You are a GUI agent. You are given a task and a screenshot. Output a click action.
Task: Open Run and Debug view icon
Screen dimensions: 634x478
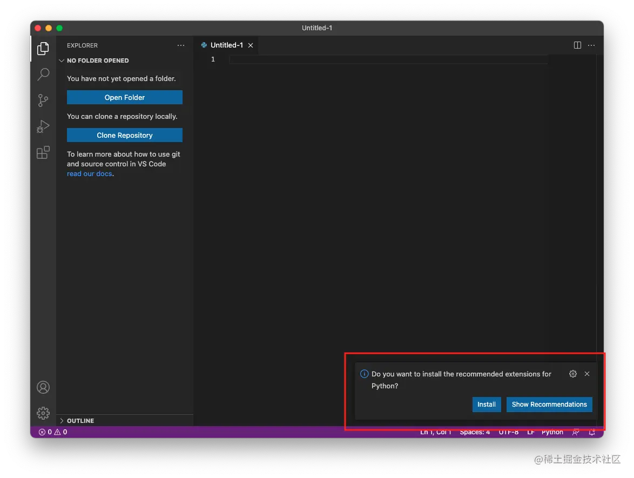pyautogui.click(x=43, y=126)
